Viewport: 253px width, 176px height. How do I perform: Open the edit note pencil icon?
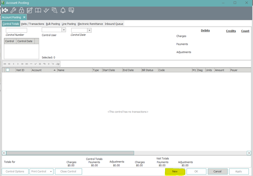(30, 10)
